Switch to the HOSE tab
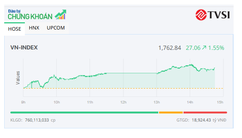The image size is (242, 138). pyautogui.click(x=15, y=29)
